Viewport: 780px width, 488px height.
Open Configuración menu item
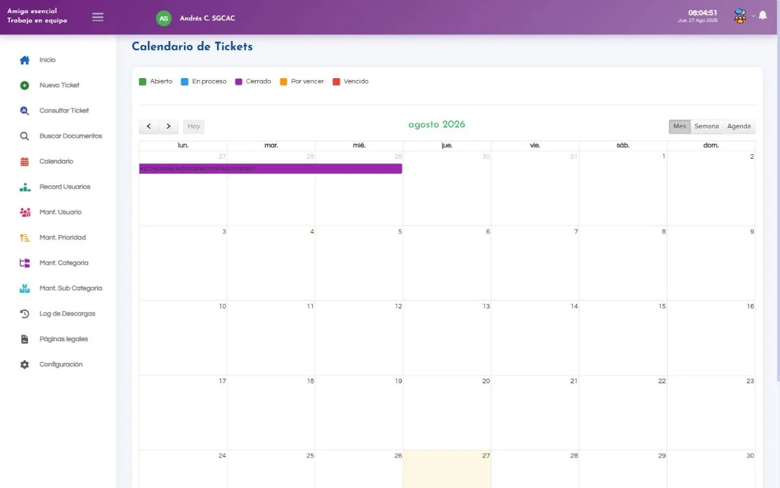click(61, 364)
